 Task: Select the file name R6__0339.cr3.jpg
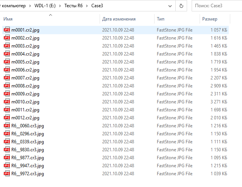pos(28,142)
